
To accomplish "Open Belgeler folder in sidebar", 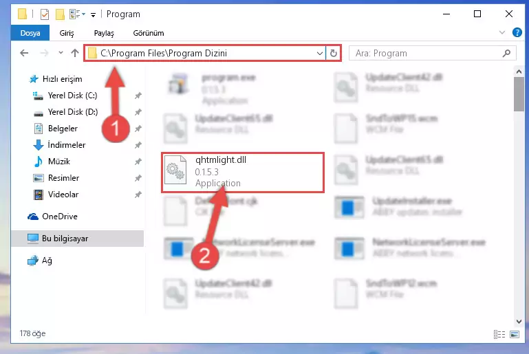I will pos(63,129).
